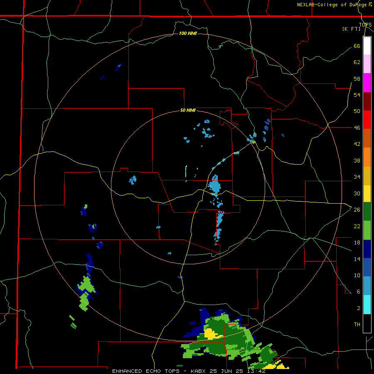Screen dimensions: 374x374
Task: Click the 14 label on the tops scale
Action: (357, 259)
